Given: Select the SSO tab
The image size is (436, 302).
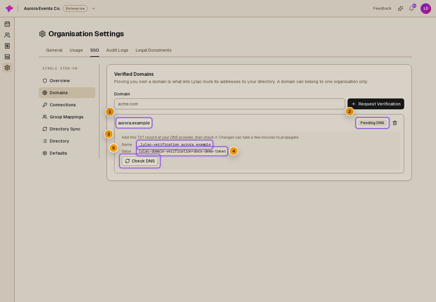Looking at the screenshot, I should (x=94, y=50).
